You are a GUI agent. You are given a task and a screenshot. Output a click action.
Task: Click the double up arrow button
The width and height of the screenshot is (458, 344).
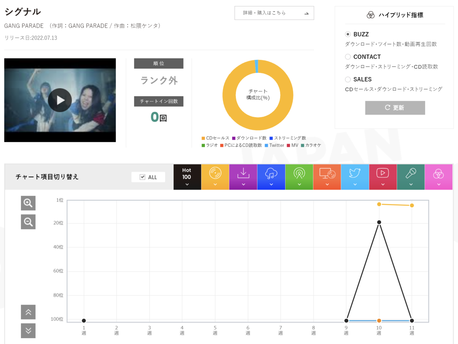point(28,312)
